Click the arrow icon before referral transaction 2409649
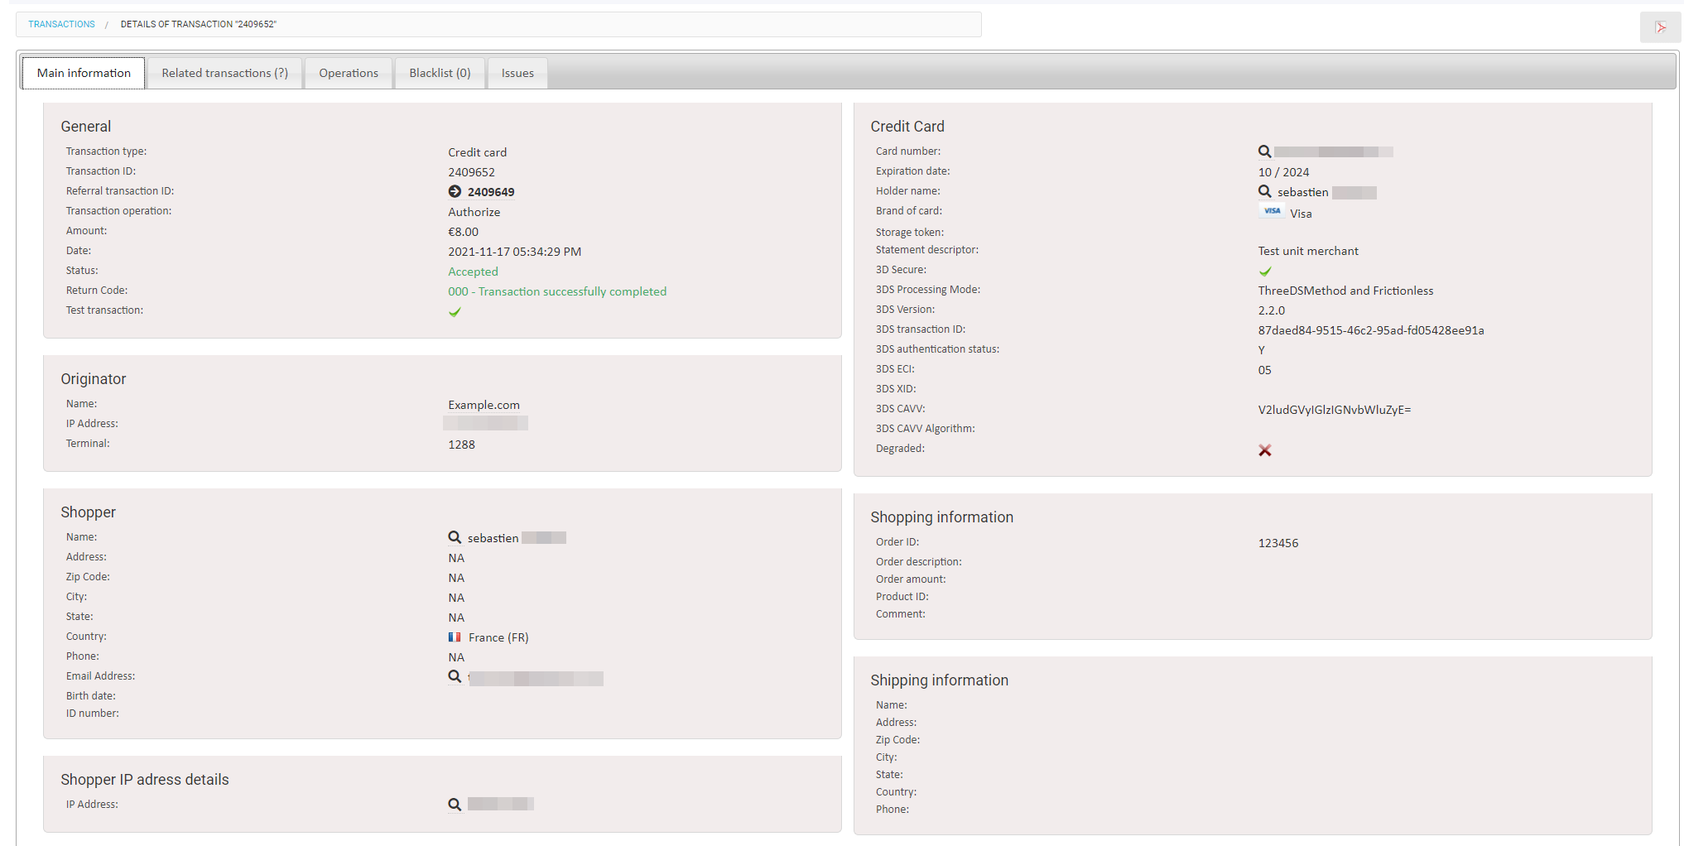The image size is (1684, 846). coord(454,190)
